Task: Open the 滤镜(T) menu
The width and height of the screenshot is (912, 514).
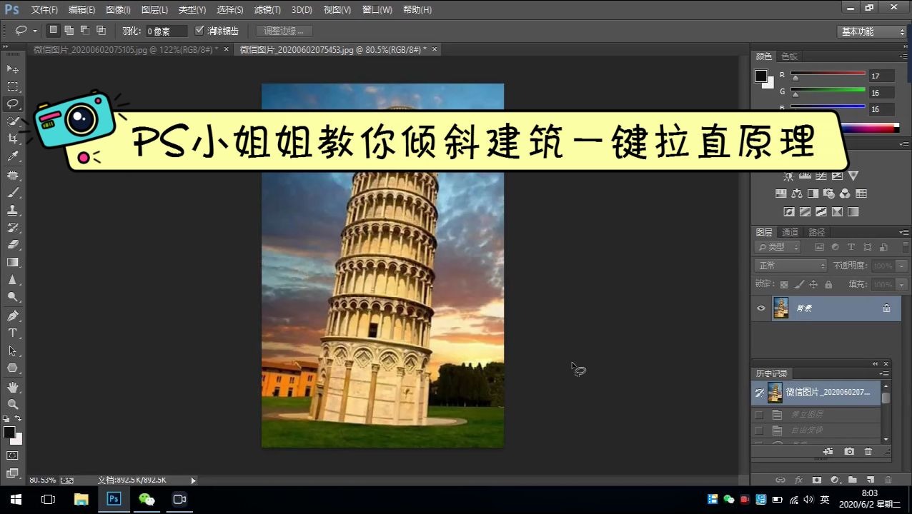Action: (267, 10)
